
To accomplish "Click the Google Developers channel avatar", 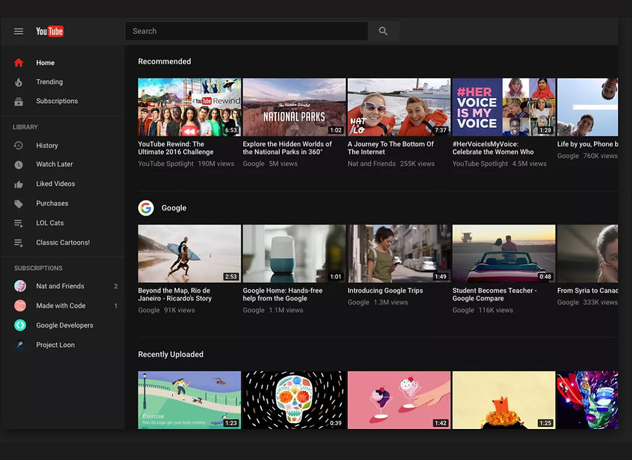I will (x=20, y=325).
